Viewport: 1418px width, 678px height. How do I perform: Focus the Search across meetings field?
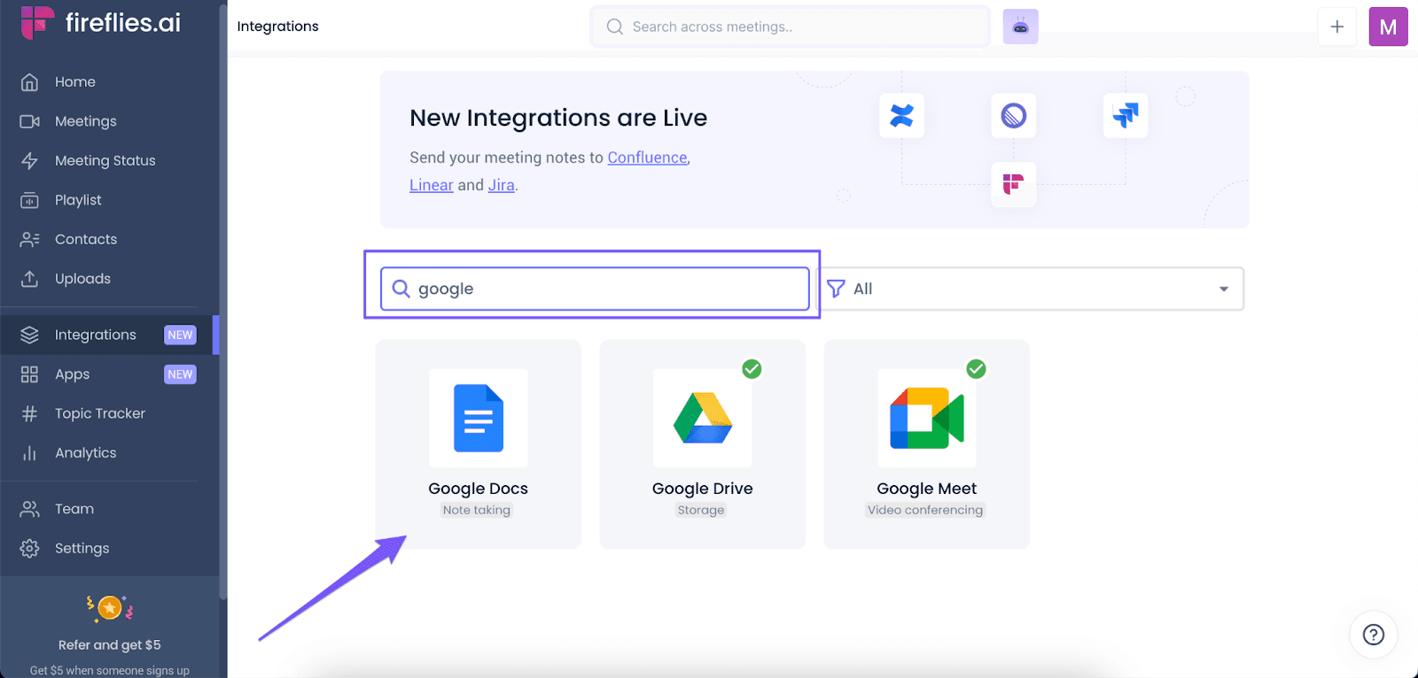click(790, 27)
